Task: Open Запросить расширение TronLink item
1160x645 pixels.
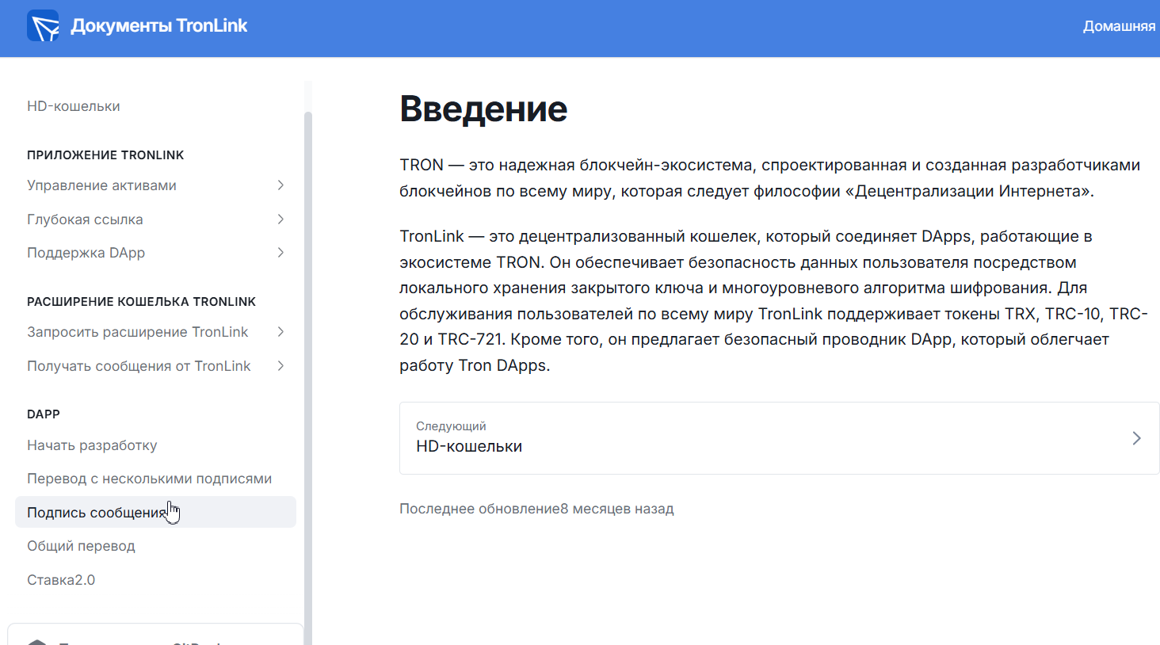Action: click(x=138, y=332)
